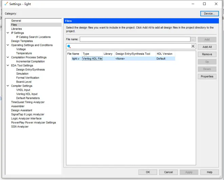Viewport: 224px width, 180px height.
Task: Click the search magnifier icon
Action: tap(69, 46)
